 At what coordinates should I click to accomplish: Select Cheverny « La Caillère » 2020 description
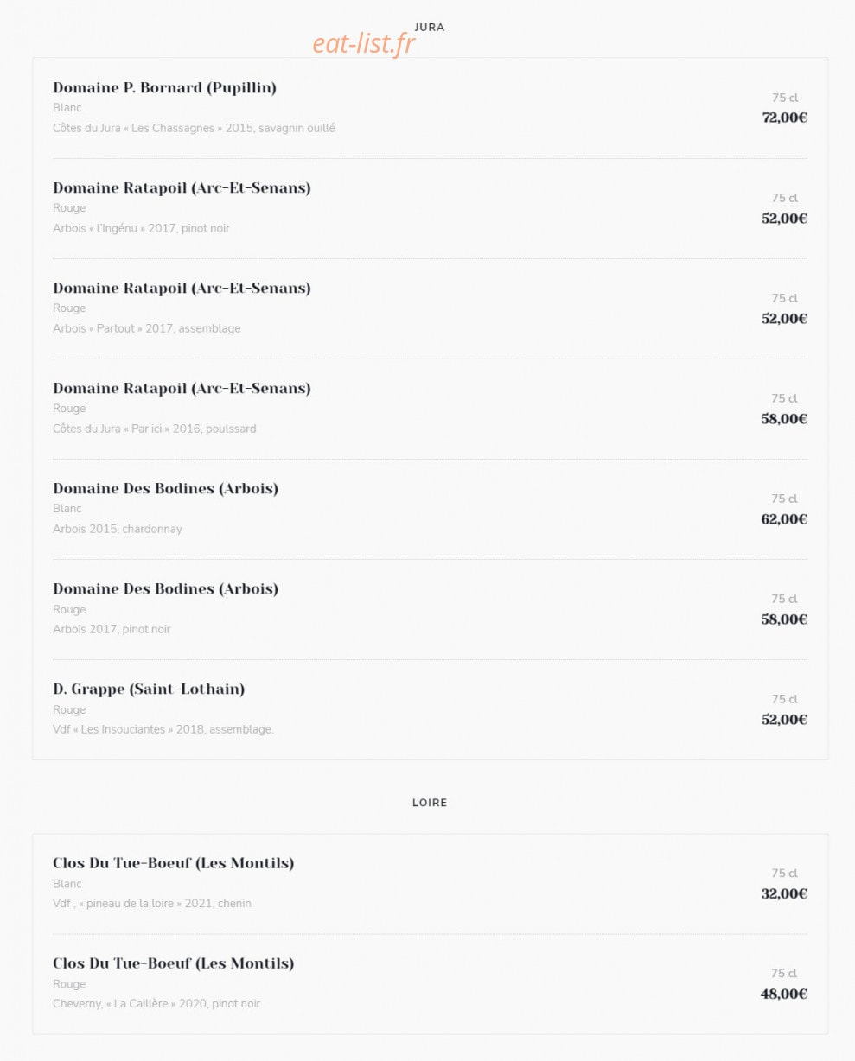pos(156,1004)
